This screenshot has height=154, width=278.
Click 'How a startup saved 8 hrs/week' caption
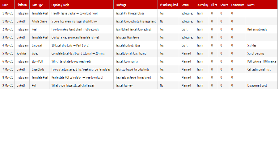pyautogui.click(x=81, y=69)
